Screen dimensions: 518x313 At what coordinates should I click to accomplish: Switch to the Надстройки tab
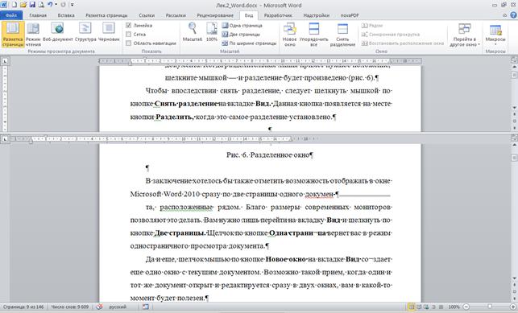point(316,15)
